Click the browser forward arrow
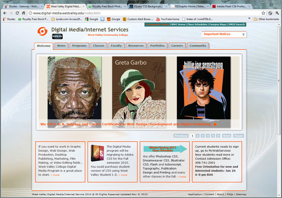 [11, 13]
